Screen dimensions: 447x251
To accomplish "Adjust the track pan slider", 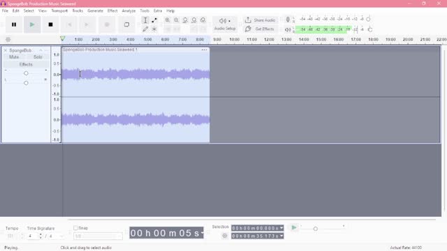I will point(26,83).
